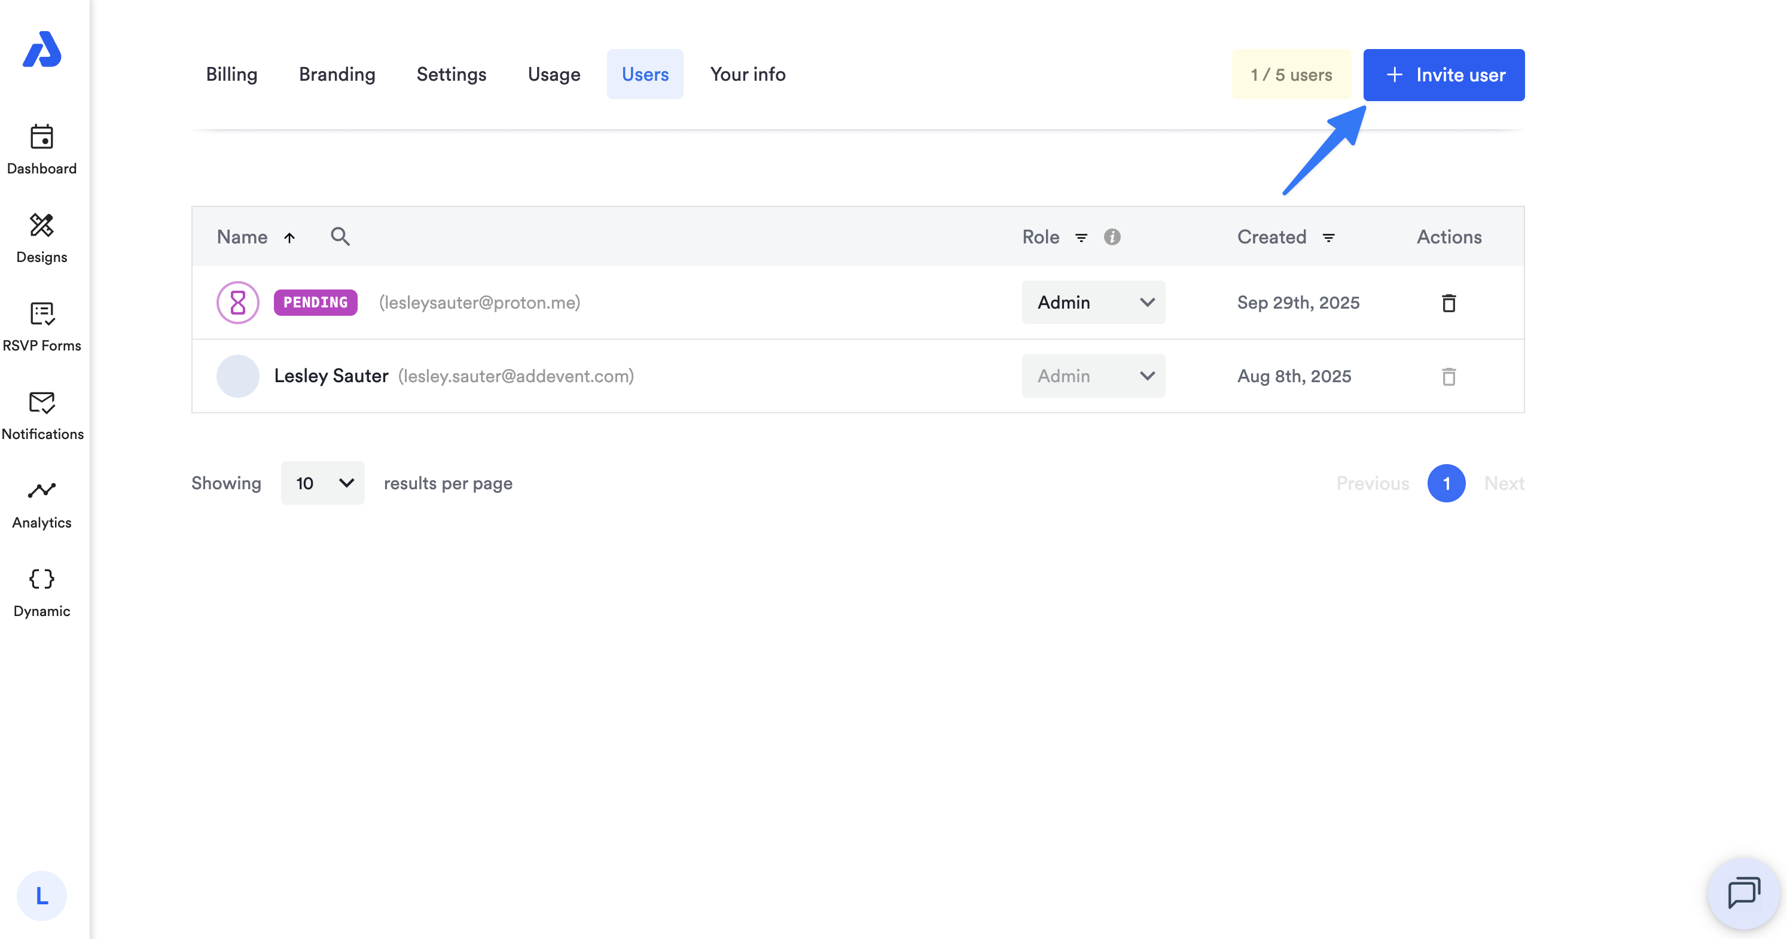
Task: Switch to the Your info tab
Action: pyautogui.click(x=748, y=74)
